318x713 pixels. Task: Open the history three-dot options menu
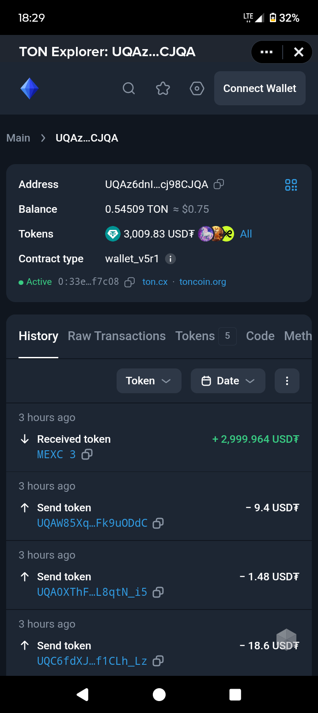tap(287, 381)
